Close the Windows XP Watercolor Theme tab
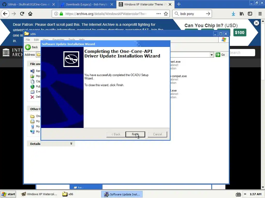Viewport: 265px width, 198px height. (170, 4)
